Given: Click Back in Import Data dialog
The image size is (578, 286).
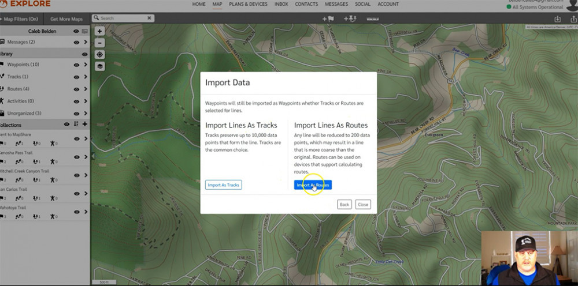Looking at the screenshot, I should tap(344, 204).
